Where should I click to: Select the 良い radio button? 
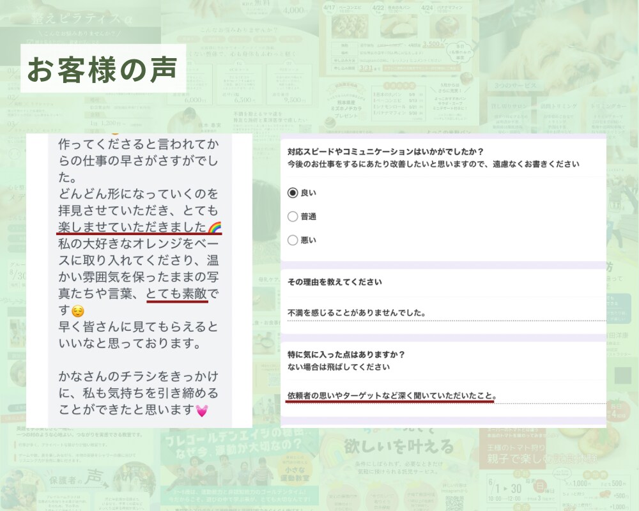click(293, 193)
